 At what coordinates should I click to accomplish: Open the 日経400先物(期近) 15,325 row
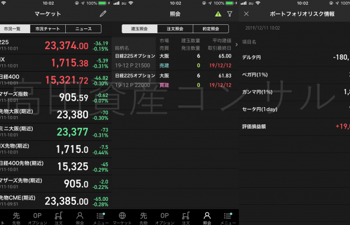coord(56,166)
